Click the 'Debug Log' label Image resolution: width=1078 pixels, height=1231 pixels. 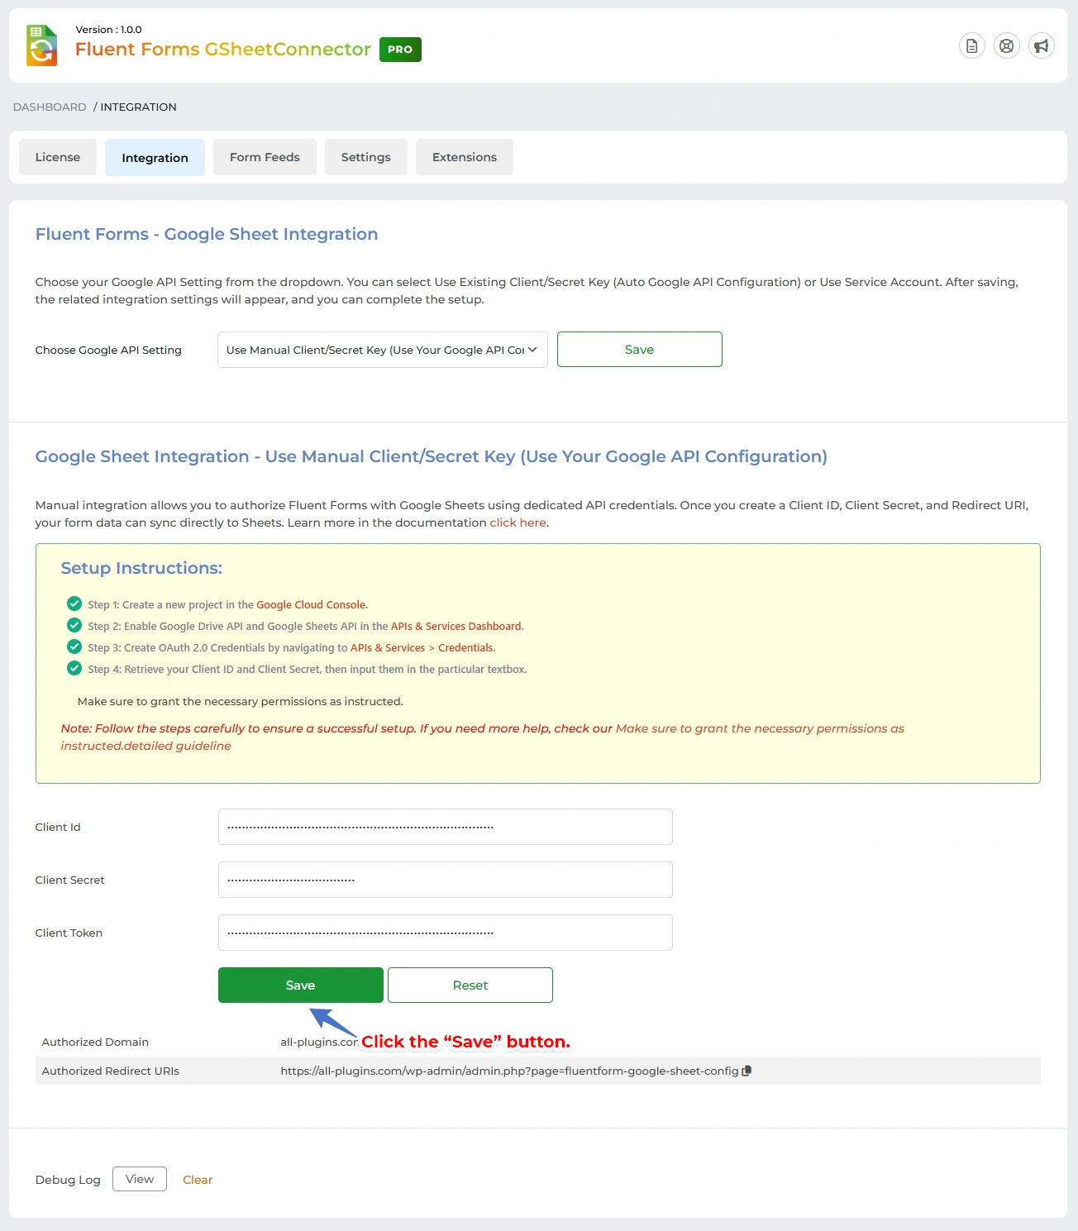(x=68, y=1180)
